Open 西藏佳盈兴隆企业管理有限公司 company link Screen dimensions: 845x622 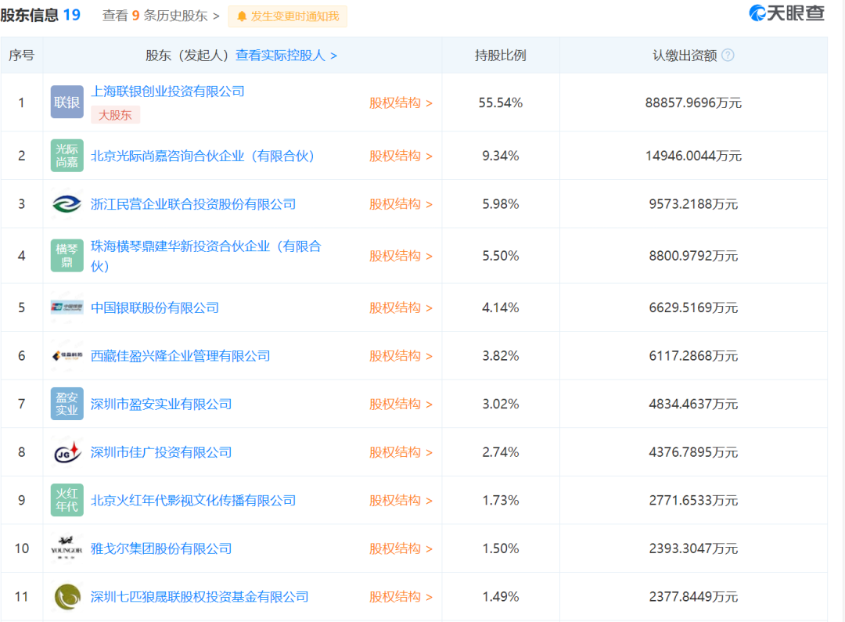click(x=180, y=356)
